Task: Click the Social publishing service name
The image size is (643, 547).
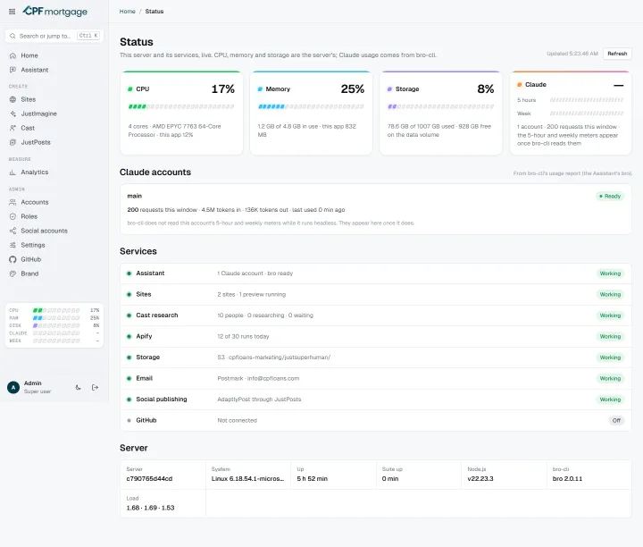Action: (x=162, y=400)
